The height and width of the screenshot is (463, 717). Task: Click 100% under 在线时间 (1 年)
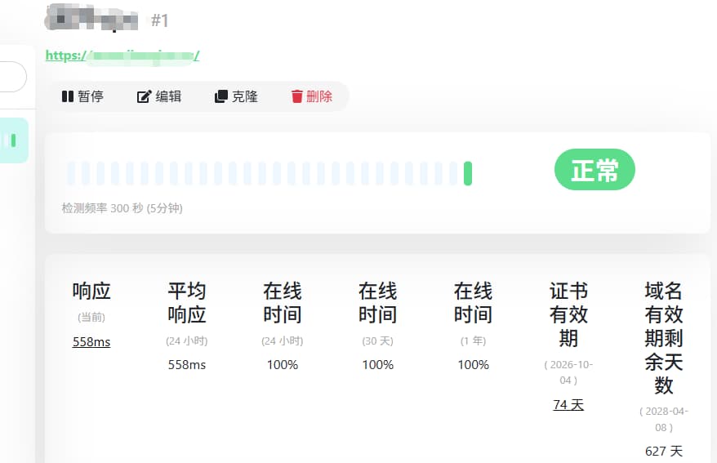[474, 365]
